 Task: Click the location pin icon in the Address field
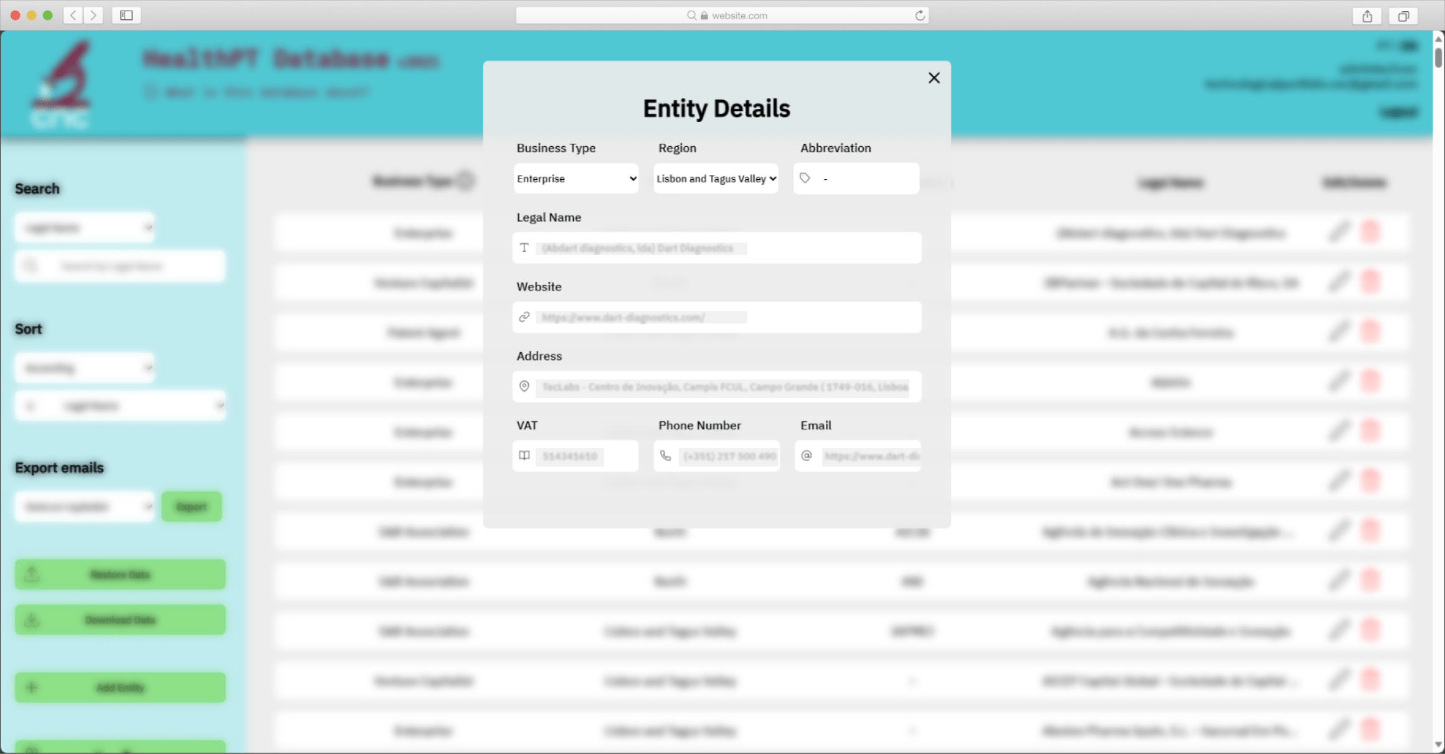(x=524, y=386)
